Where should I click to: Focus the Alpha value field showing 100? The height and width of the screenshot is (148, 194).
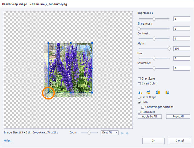(x=182, y=49)
